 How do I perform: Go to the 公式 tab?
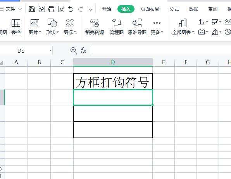pyautogui.click(x=174, y=9)
